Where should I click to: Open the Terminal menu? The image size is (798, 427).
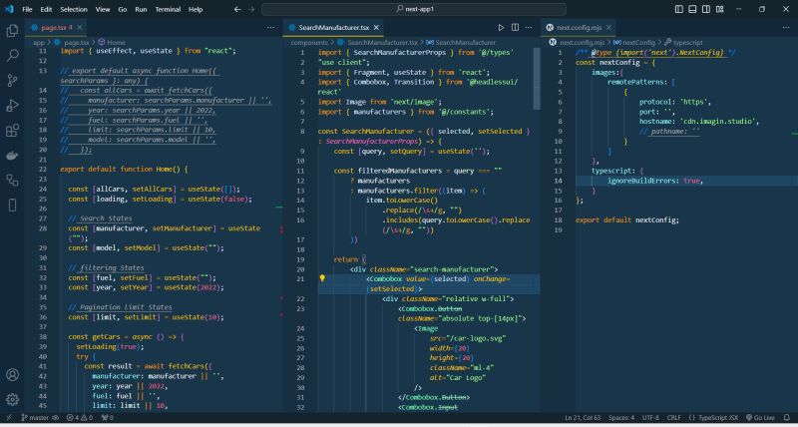168,9
